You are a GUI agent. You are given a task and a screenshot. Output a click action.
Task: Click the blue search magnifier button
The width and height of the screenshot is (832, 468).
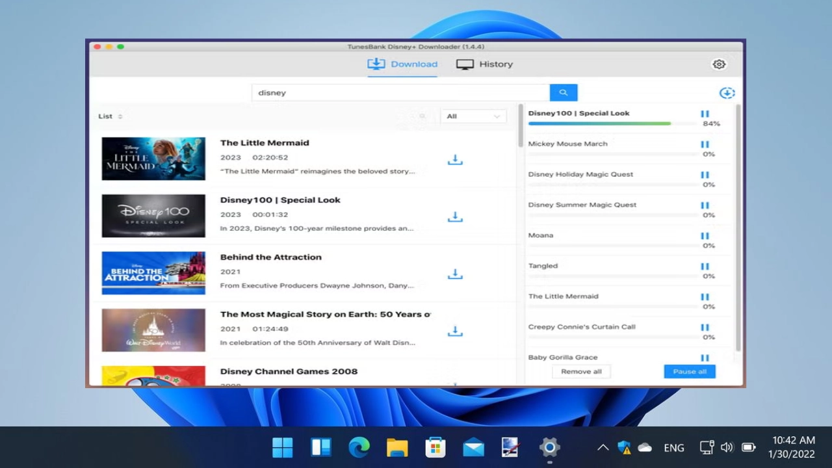pos(564,92)
